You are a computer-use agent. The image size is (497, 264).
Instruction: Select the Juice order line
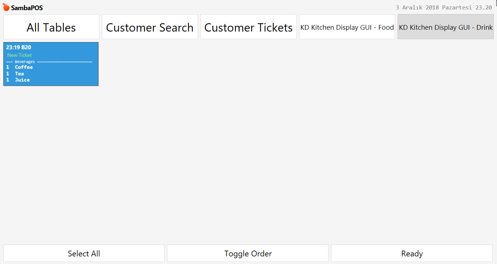[x=22, y=80]
